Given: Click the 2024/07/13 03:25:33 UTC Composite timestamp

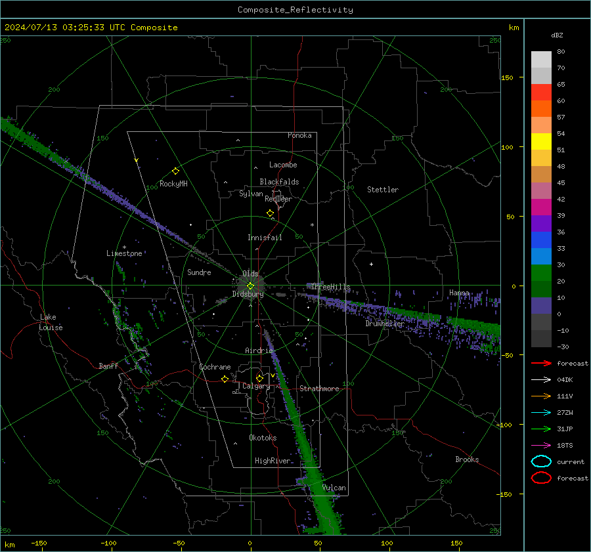Looking at the screenshot, I should tap(91, 28).
